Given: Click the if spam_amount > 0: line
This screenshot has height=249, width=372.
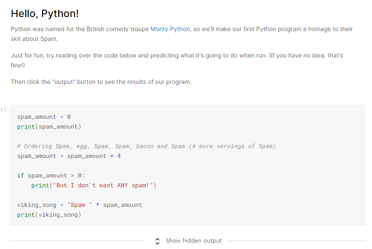Looking at the screenshot, I should click(51, 175).
